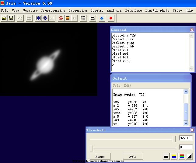Open the Geometry menu
Image resolution: width=196 pixels, height=163 pixels.
click(30, 11)
